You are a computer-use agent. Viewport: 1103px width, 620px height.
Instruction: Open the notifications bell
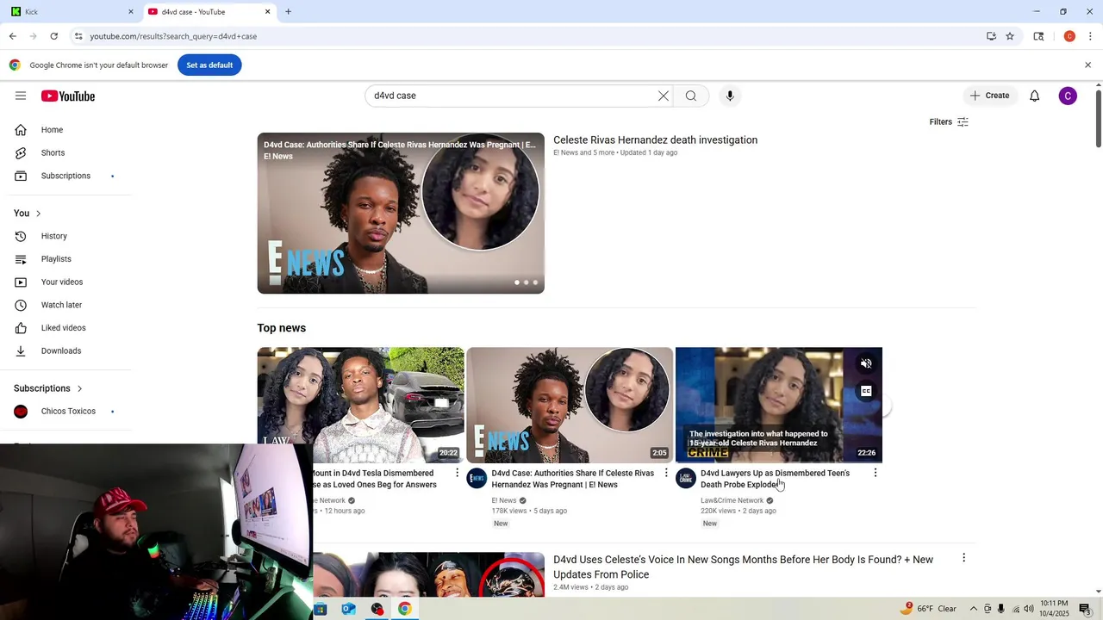(1035, 96)
